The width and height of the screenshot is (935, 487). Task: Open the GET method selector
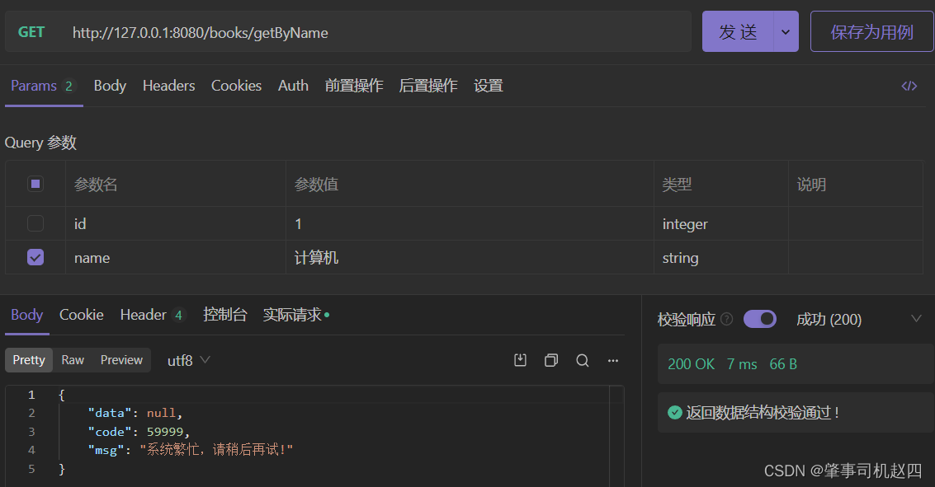(31, 32)
